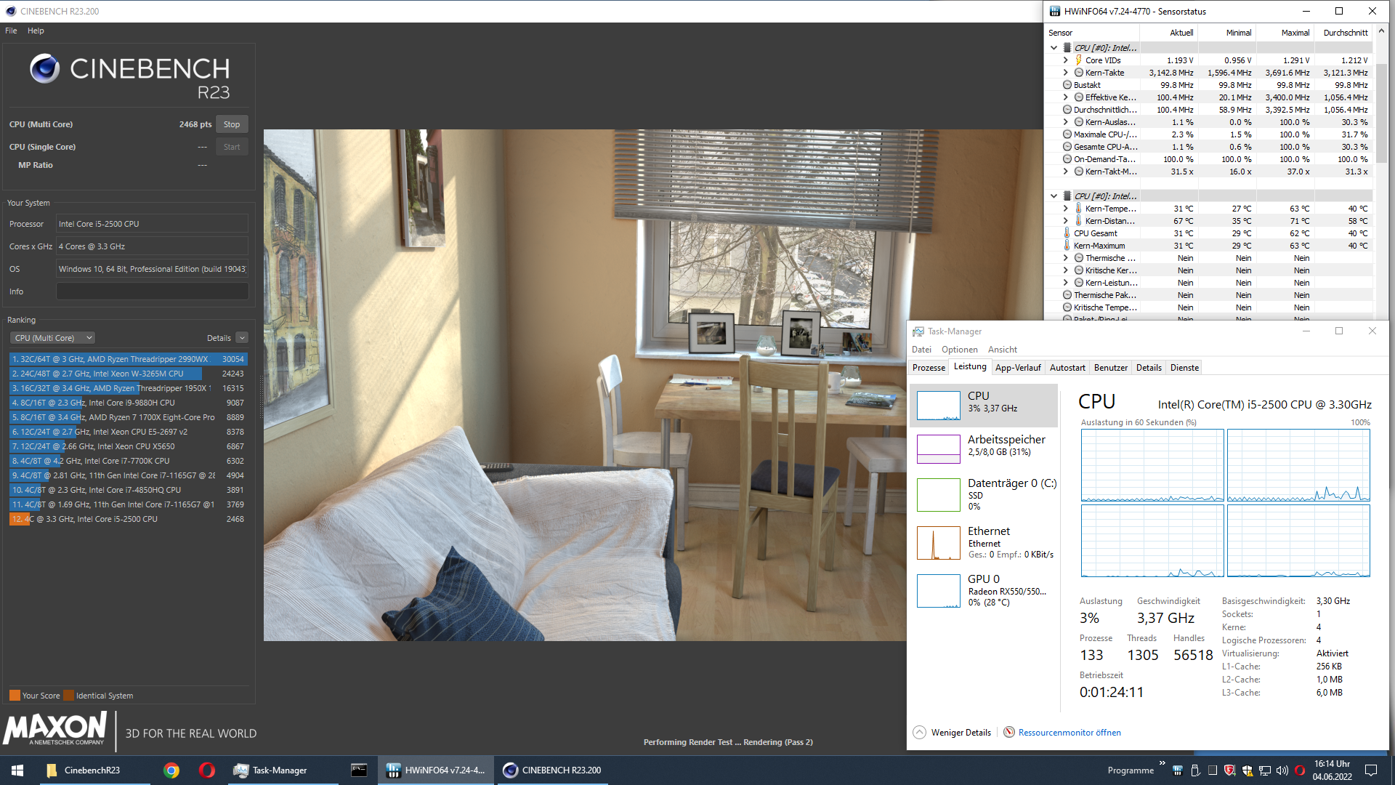
Task: Switch to the App-Verlauf tab
Action: pos(1017,368)
